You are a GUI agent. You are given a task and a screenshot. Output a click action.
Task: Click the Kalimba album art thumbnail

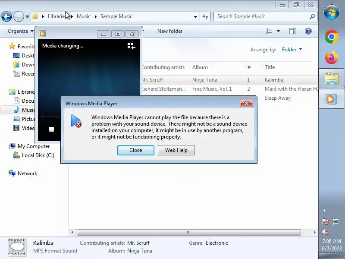pos(17,247)
